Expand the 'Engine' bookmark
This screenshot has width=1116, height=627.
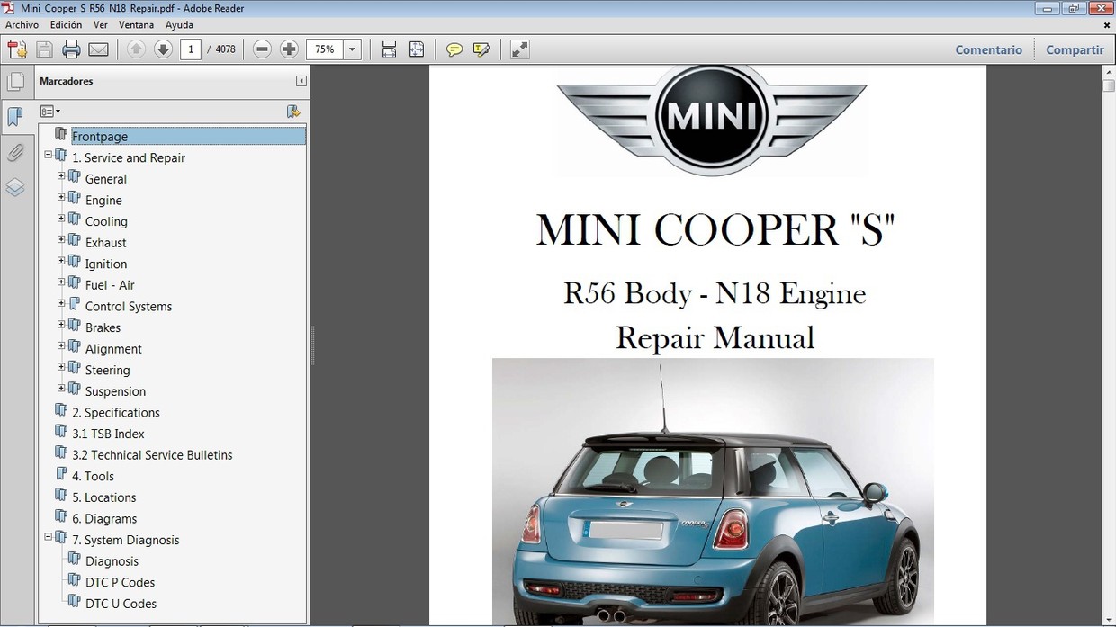pos(59,200)
